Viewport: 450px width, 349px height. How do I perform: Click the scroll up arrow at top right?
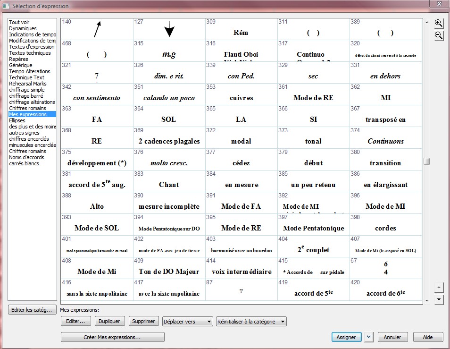click(427, 23)
